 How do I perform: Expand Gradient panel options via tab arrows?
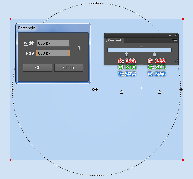[106, 40]
